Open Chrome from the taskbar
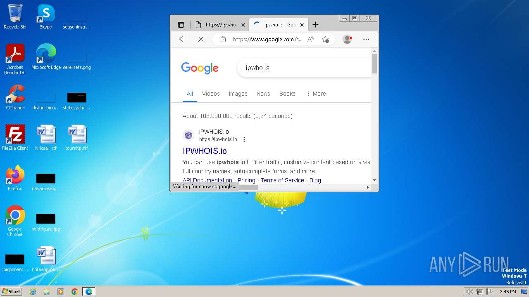Screen dimensions: 529x297 coord(74,292)
